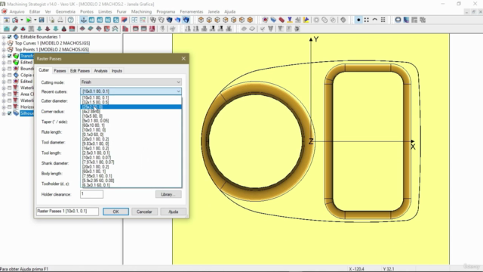The height and width of the screenshot is (272, 483).
Task: Close the Raster Passes dialog
Action: coord(183,59)
